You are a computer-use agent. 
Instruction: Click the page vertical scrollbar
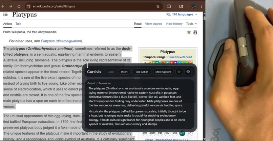[x=204, y=76]
